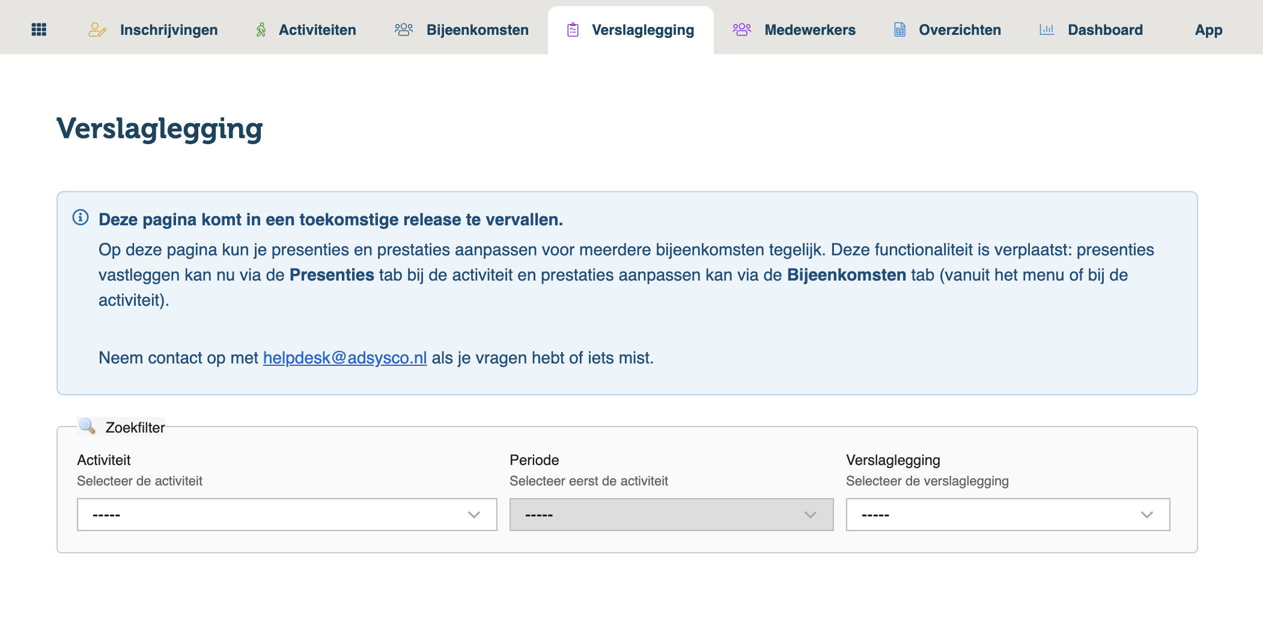
Task: Select the Overzichten tab text
Action: (x=960, y=30)
